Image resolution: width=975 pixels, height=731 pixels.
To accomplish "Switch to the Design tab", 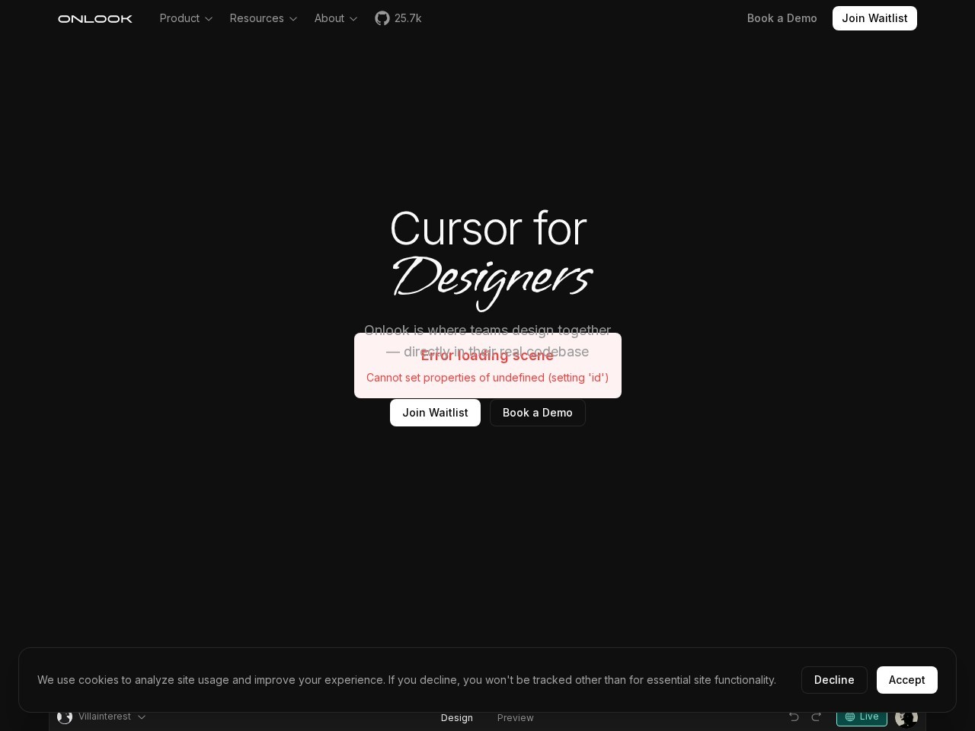I will click(x=457, y=717).
